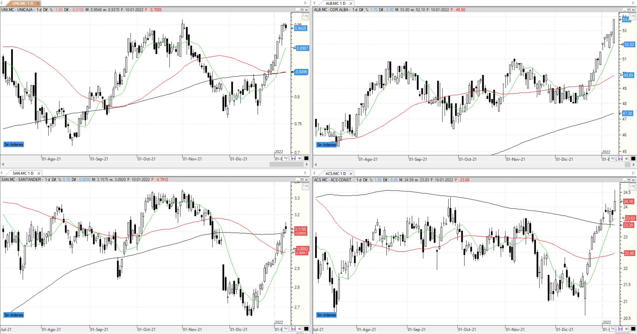Toggle Log scale on SANTANDER chart

305,186
